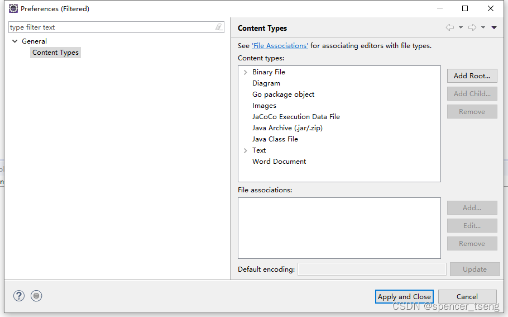The width and height of the screenshot is (508, 317).
Task: Select the Diagram content type
Action: 266,83
